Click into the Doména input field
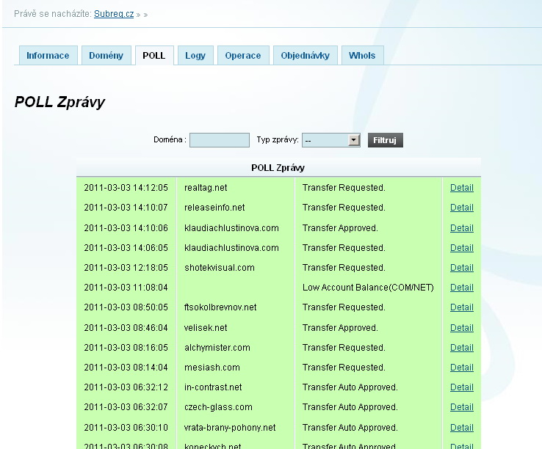Image resolution: width=542 pixels, height=449 pixels. (x=220, y=140)
